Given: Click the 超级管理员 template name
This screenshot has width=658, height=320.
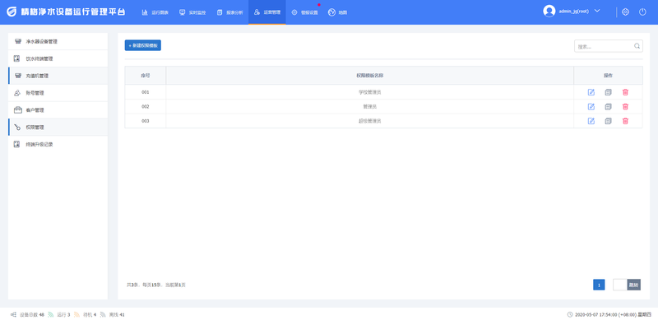Looking at the screenshot, I should 369,121.
